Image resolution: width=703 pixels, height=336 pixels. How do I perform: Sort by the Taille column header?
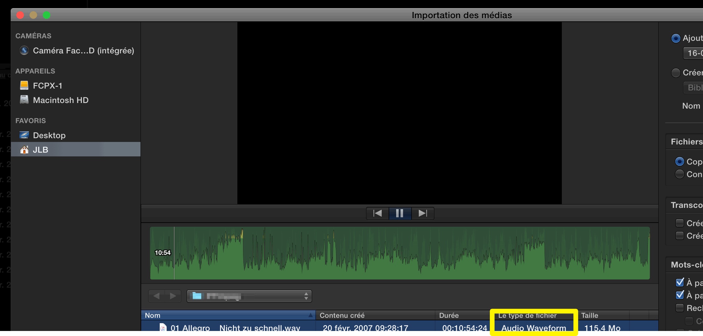pyautogui.click(x=604, y=315)
